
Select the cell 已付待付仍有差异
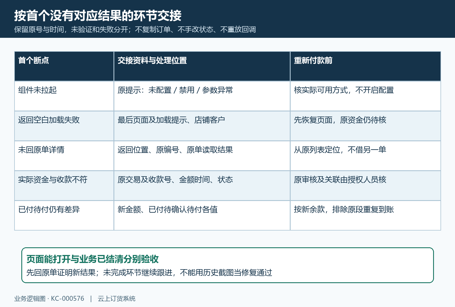point(64,215)
